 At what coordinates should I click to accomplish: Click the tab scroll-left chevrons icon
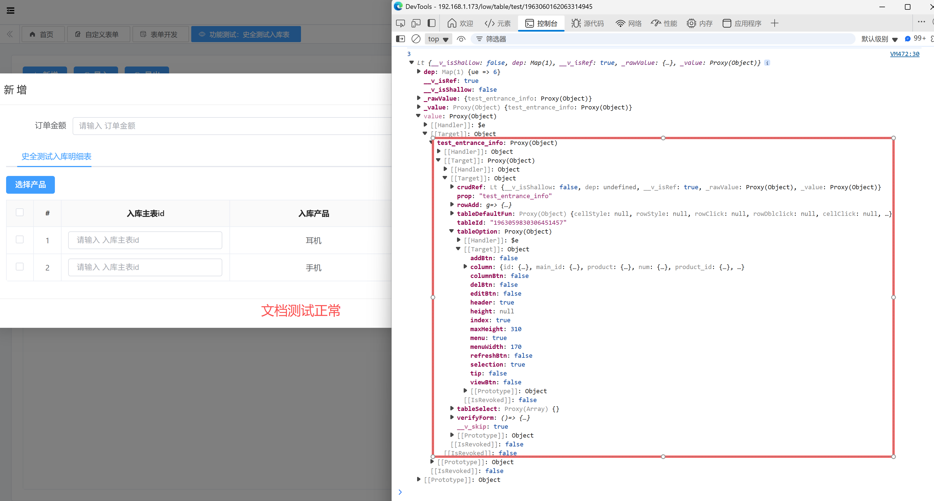[x=10, y=34]
